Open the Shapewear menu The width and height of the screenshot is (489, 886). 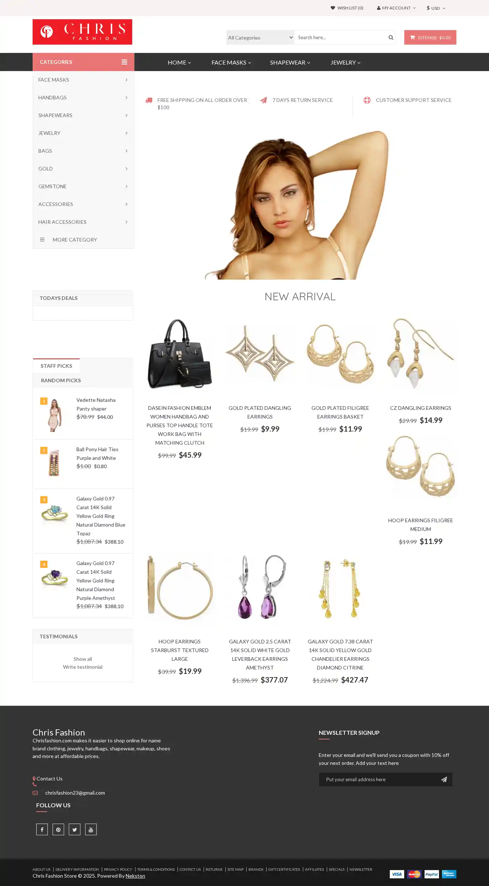coord(290,62)
